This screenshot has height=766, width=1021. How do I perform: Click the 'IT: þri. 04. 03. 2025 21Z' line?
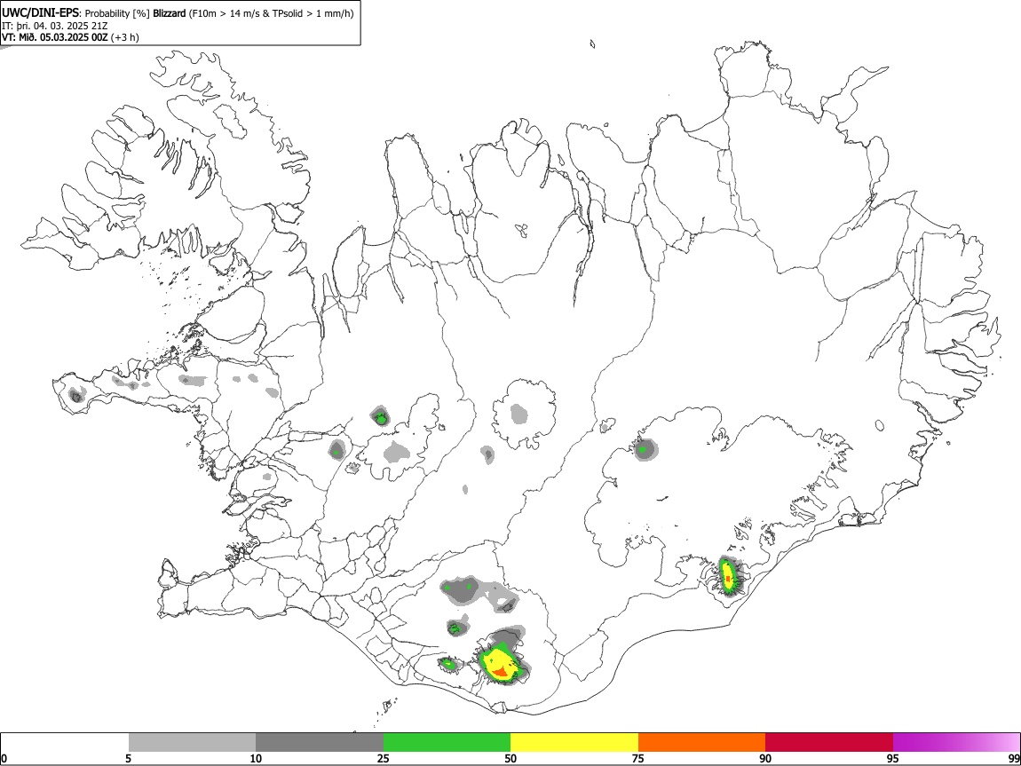pos(55,26)
